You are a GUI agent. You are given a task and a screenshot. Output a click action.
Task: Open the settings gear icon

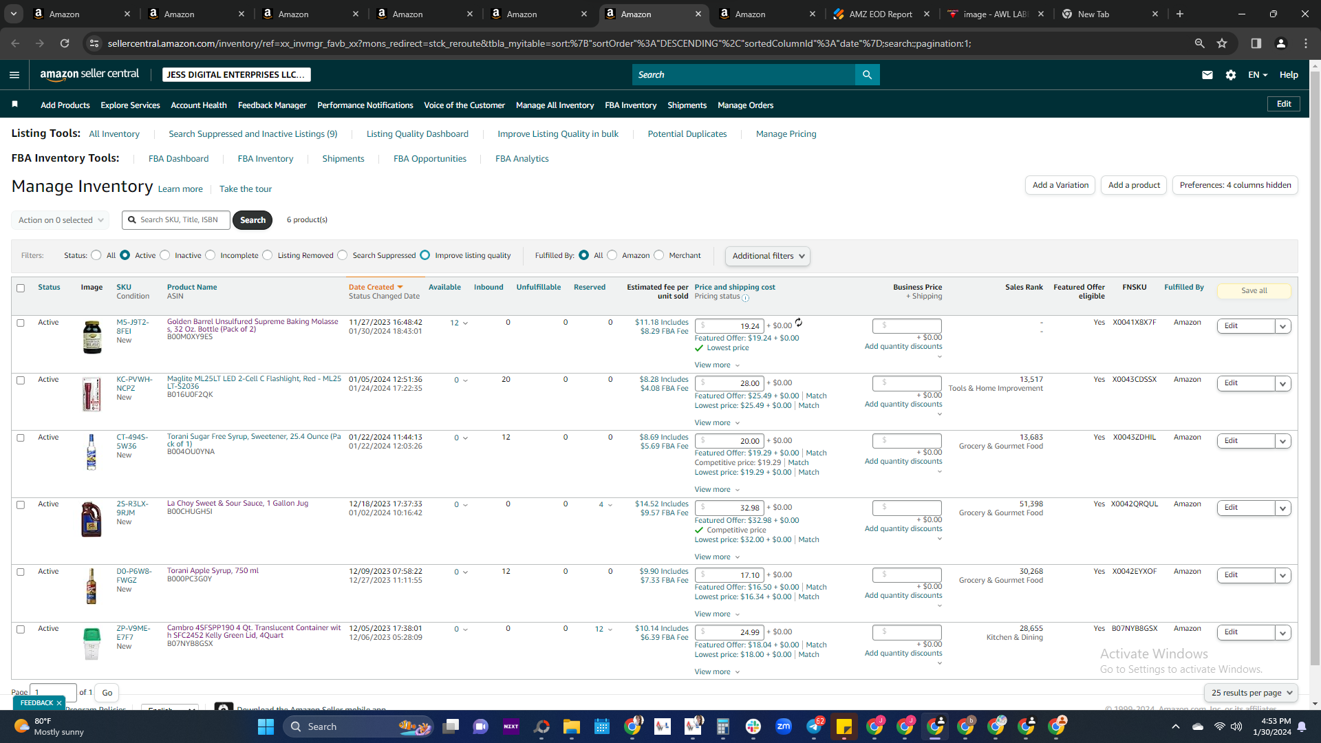[x=1231, y=75]
